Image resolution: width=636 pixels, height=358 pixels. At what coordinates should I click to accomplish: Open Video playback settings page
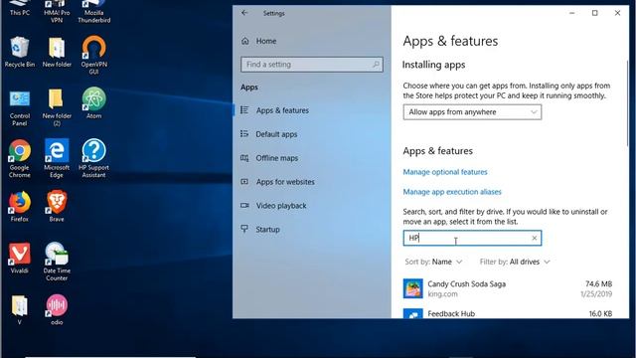312,206
